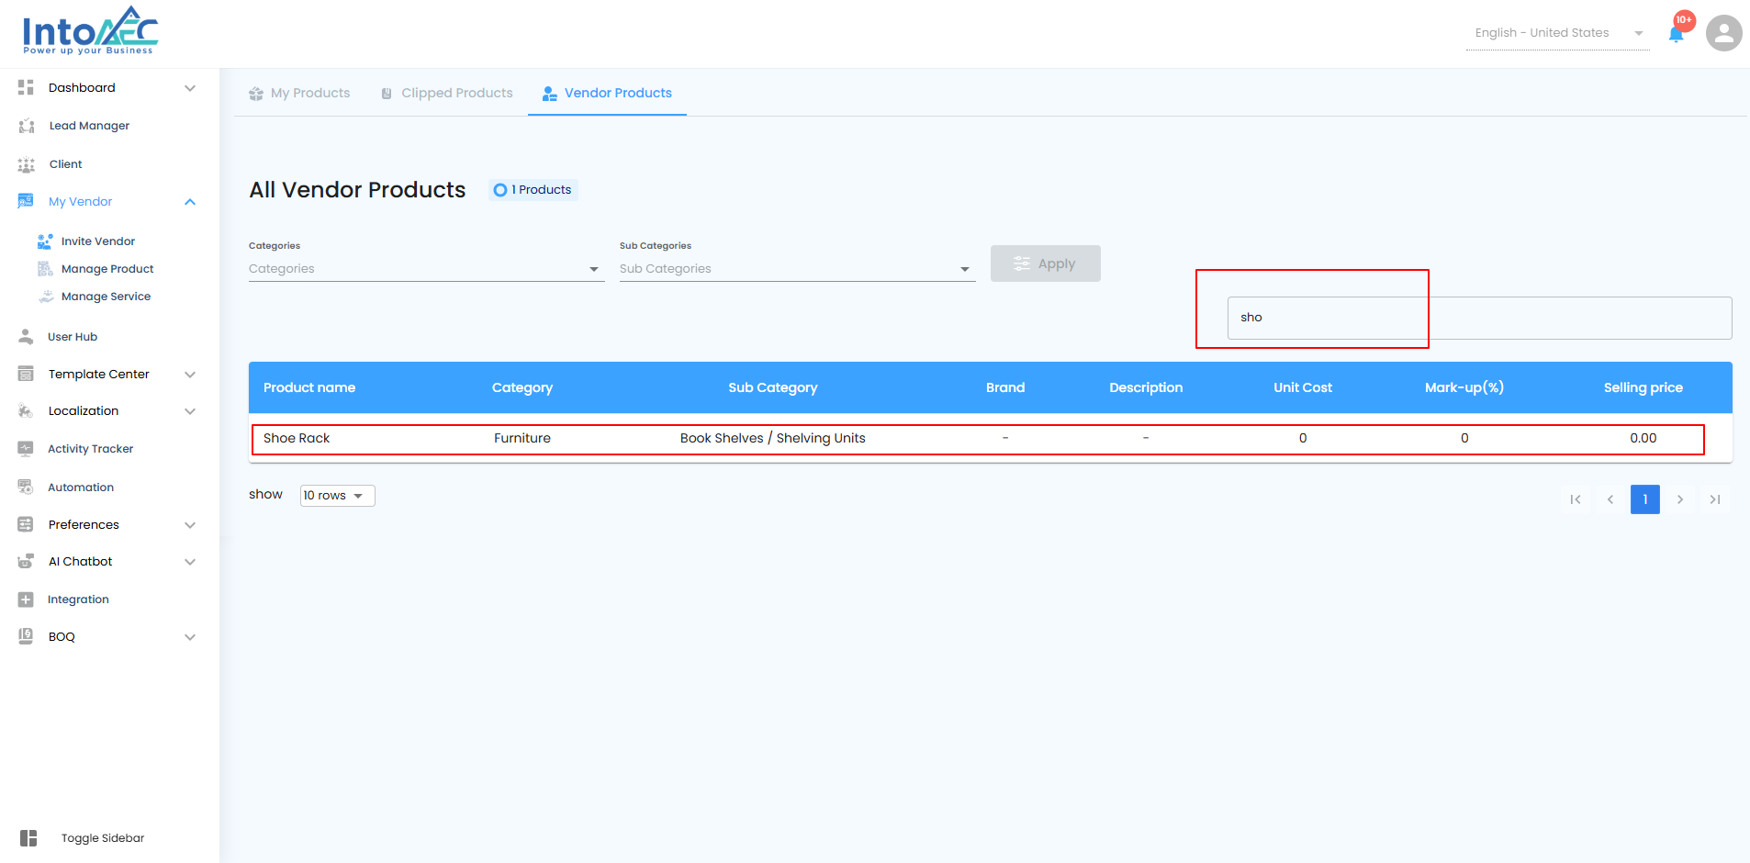Click the My Vendor icon
1750x863 pixels.
click(26, 201)
